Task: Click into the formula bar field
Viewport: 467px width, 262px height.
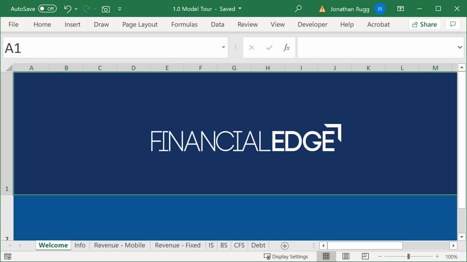Action: click(x=377, y=48)
